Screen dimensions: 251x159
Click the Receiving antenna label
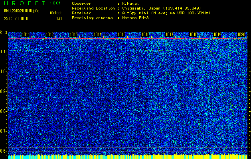(x=92, y=18)
